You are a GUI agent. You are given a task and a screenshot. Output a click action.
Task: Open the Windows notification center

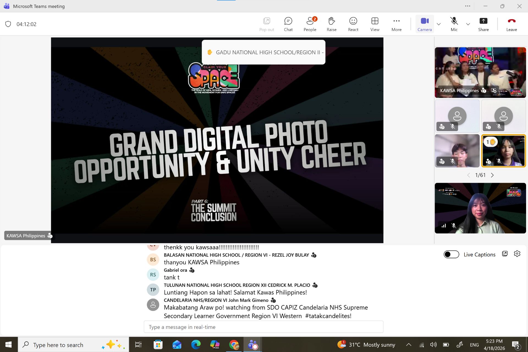tap(516, 345)
